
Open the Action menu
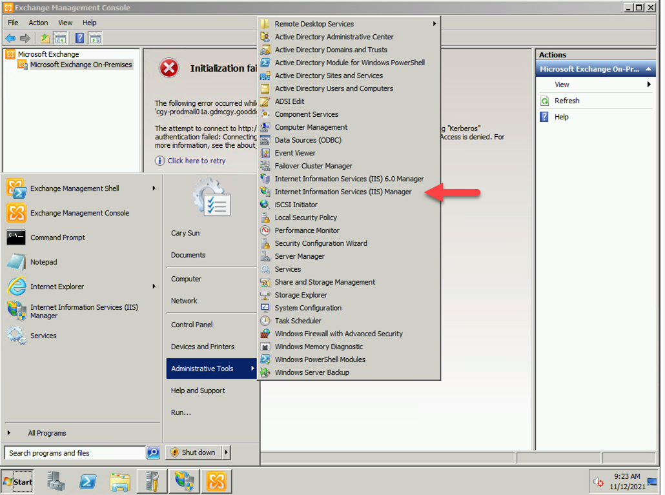point(38,23)
